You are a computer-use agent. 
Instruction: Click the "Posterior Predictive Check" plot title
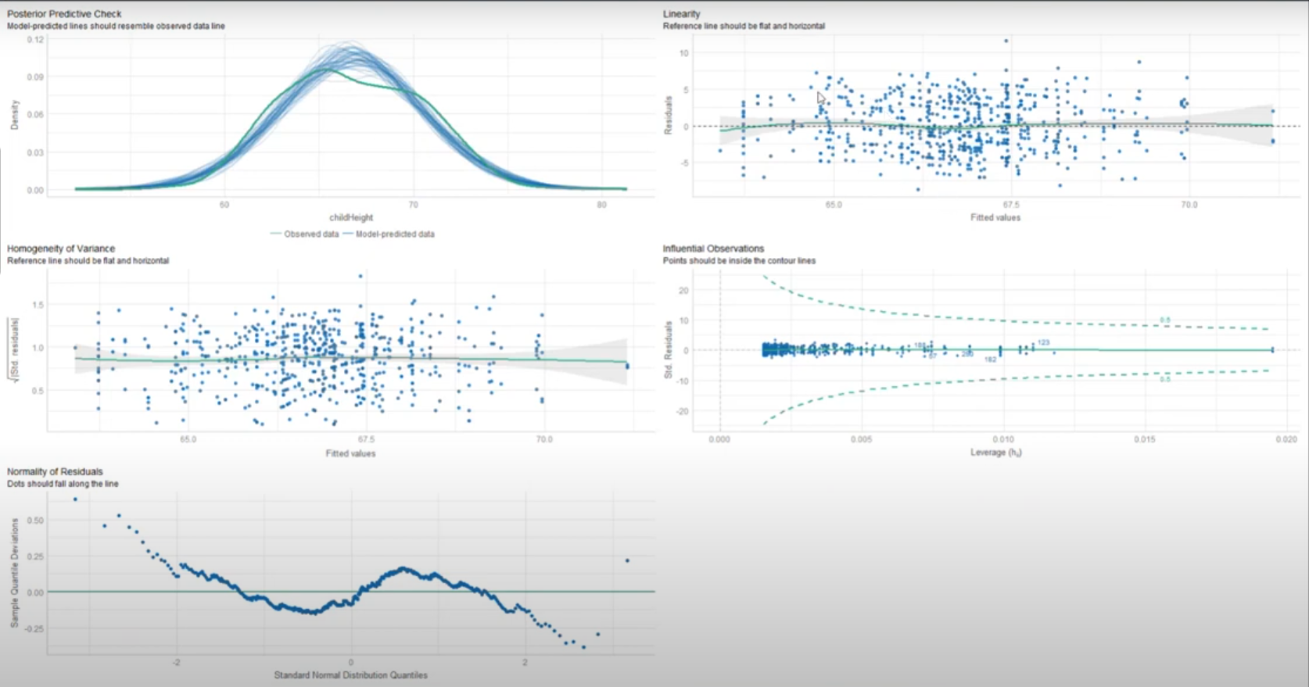pos(64,14)
